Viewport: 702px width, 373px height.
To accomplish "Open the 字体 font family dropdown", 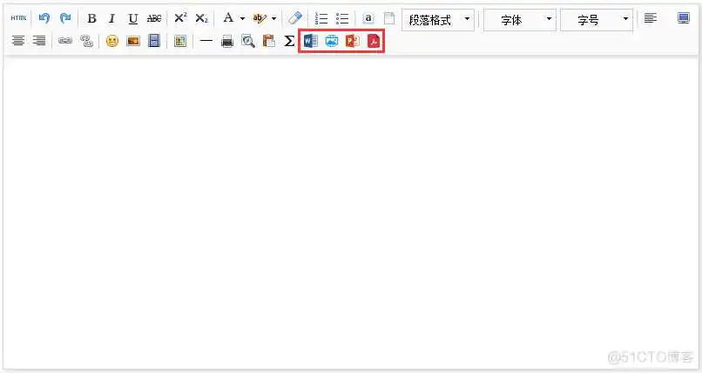I will click(x=520, y=20).
